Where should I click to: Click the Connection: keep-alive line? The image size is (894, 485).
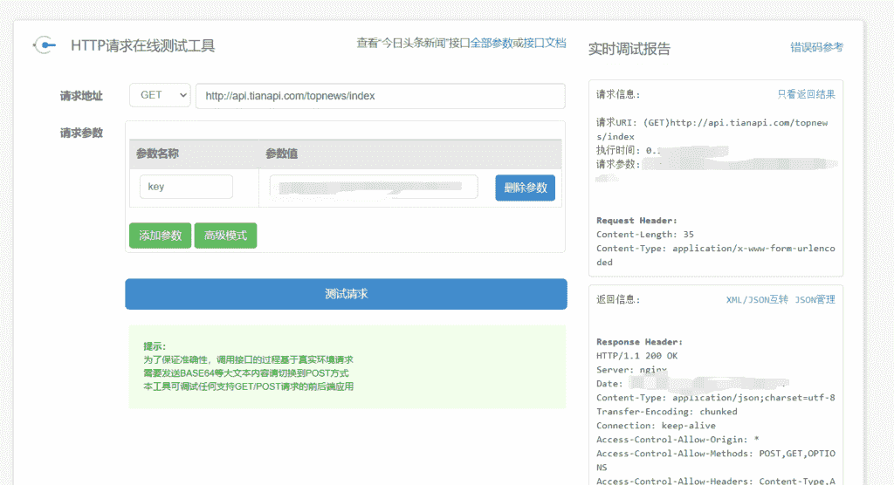[x=656, y=426]
